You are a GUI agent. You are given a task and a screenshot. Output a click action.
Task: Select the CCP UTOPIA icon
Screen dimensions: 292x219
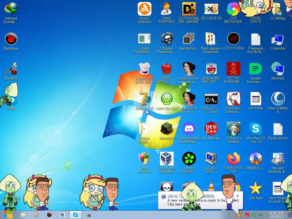(x=233, y=41)
